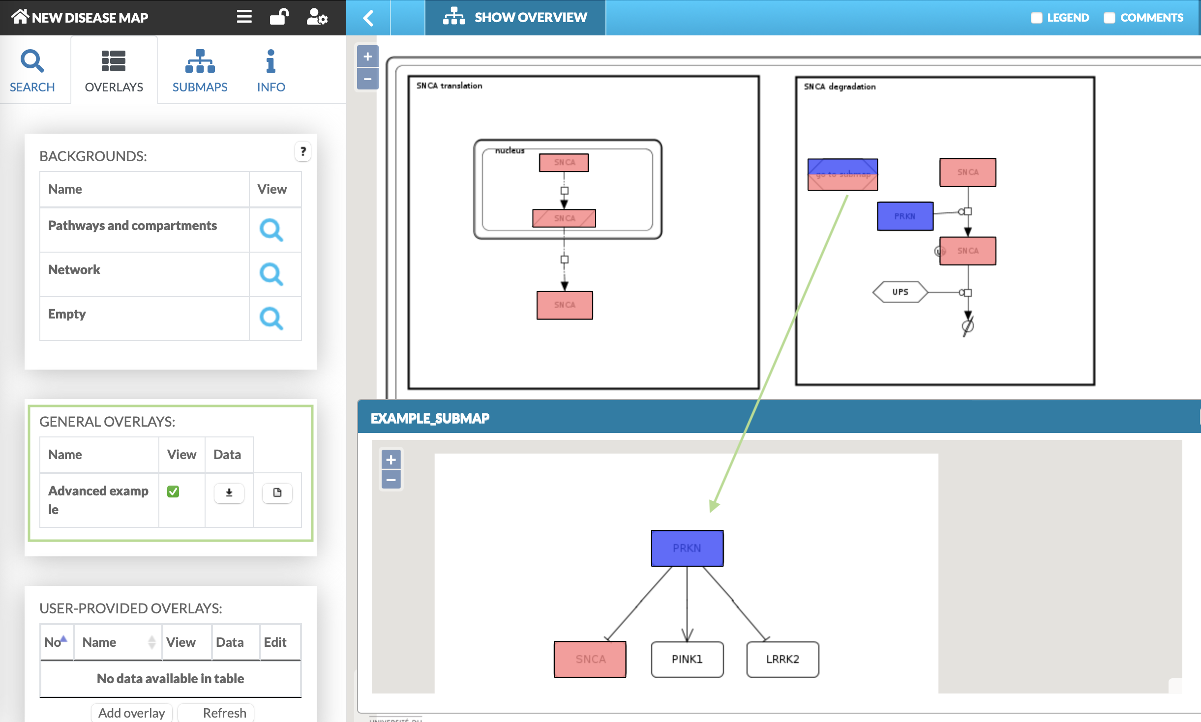Uncheck the Advanced example overlay view

point(173,491)
